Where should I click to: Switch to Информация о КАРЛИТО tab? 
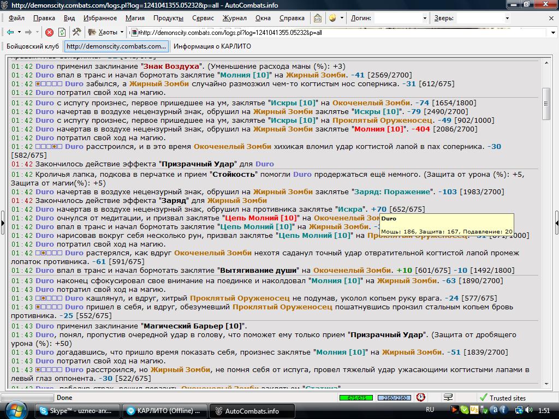[x=212, y=46]
